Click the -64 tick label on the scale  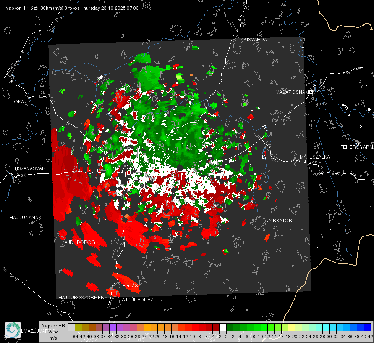coord(74,337)
